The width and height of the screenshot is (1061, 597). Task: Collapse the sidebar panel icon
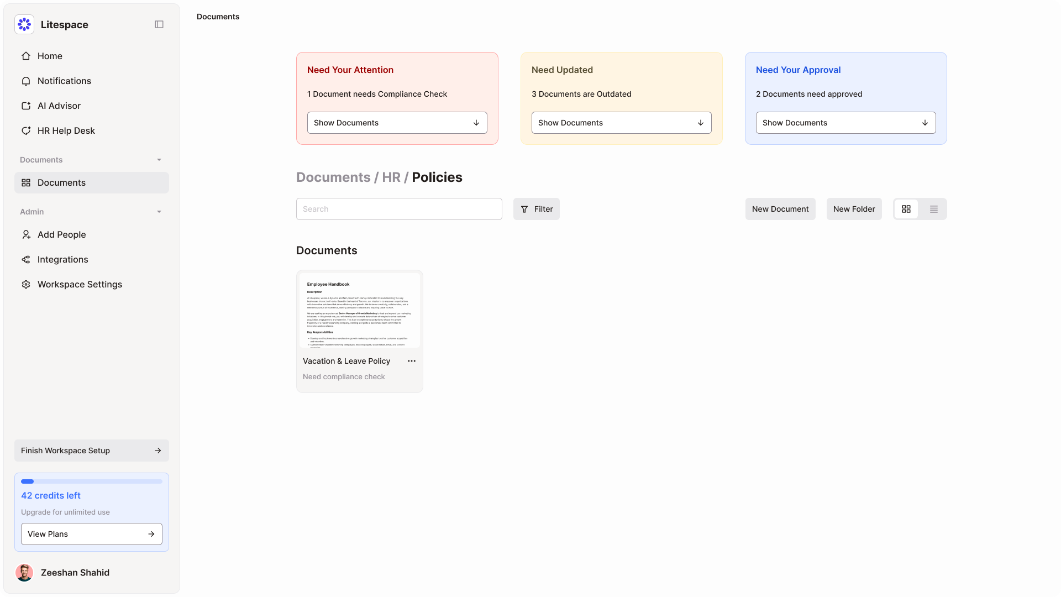click(159, 24)
